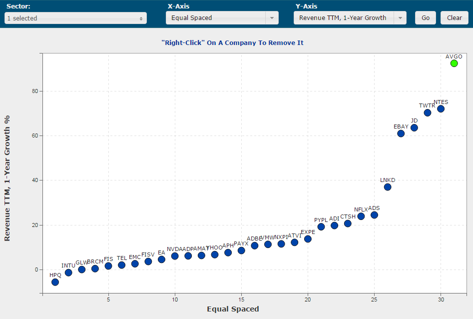Click the AVGO ticker label
Screen dimensions: 473x319
pyautogui.click(x=454, y=56)
